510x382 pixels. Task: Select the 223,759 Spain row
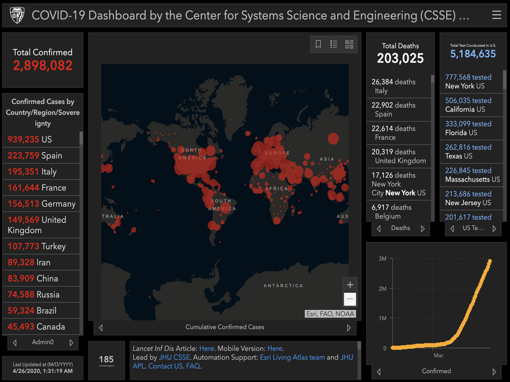[x=41, y=155]
